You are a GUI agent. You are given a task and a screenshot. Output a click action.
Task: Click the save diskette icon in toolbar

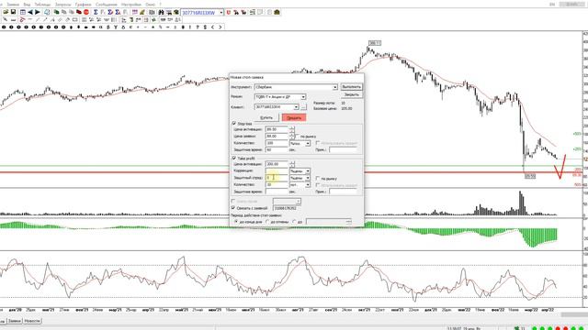click(13, 12)
